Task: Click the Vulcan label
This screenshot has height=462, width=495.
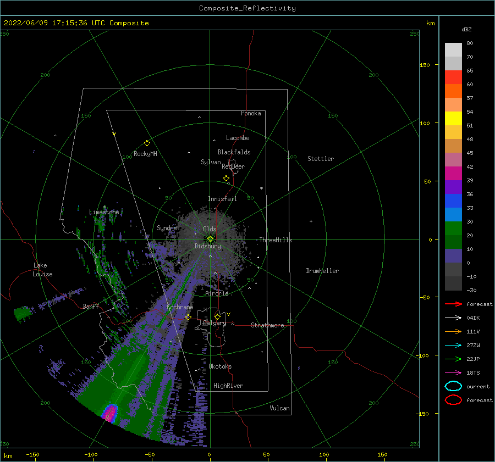Action: point(280,408)
